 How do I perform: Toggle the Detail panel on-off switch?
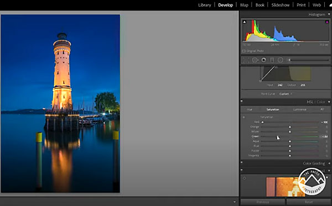point(242,170)
